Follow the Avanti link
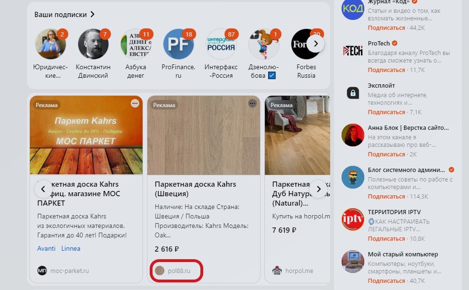 (46, 248)
